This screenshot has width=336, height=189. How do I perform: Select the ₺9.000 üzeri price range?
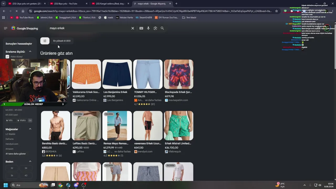pyautogui.click(x=12, y=115)
